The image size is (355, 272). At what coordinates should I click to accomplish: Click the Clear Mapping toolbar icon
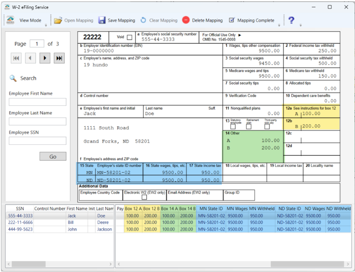(x=143, y=20)
